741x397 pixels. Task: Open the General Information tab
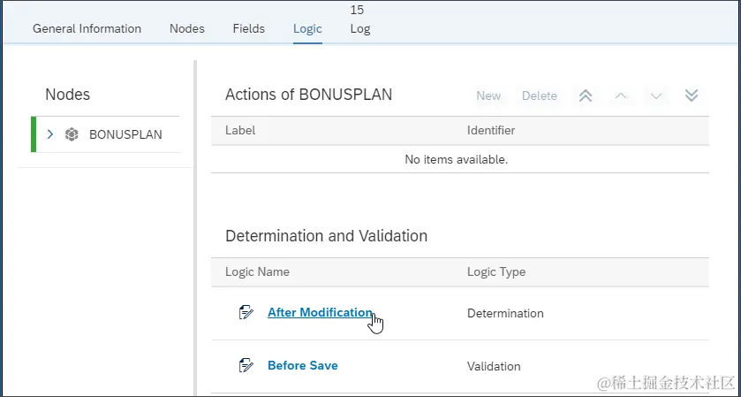[x=87, y=28]
